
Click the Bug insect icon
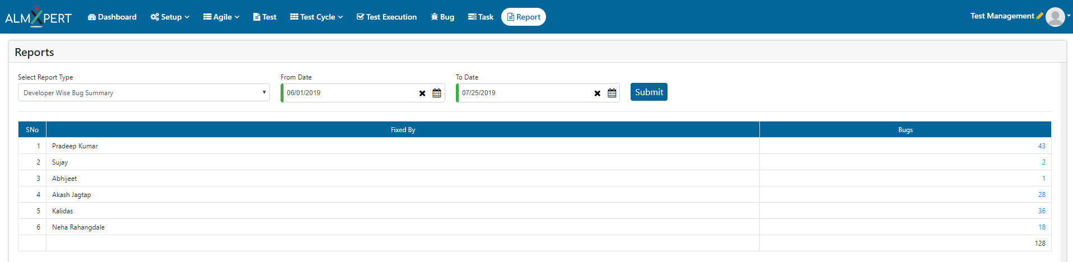(x=435, y=17)
